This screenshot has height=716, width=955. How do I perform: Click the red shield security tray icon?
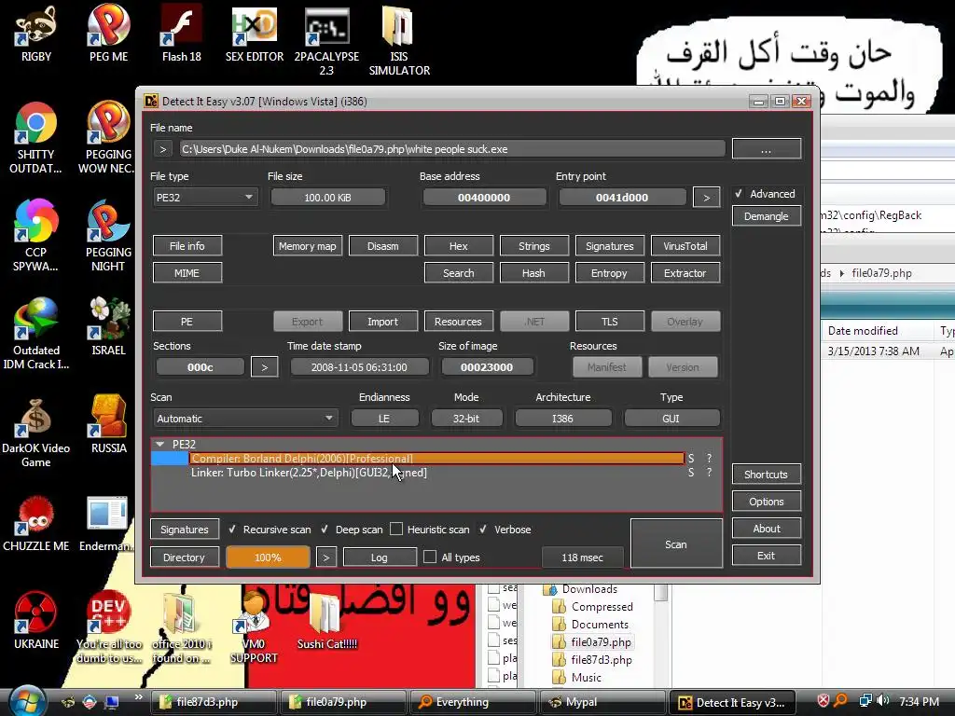[x=823, y=701]
